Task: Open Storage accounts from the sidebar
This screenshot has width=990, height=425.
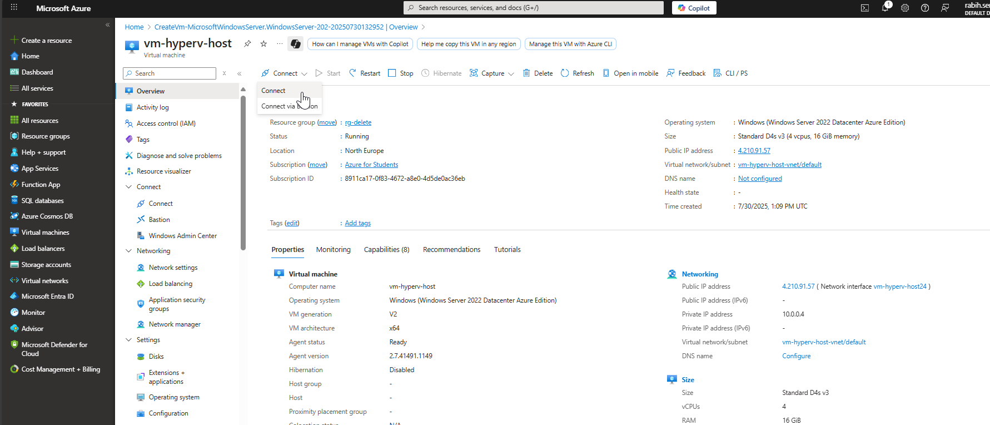Action: 46,265
